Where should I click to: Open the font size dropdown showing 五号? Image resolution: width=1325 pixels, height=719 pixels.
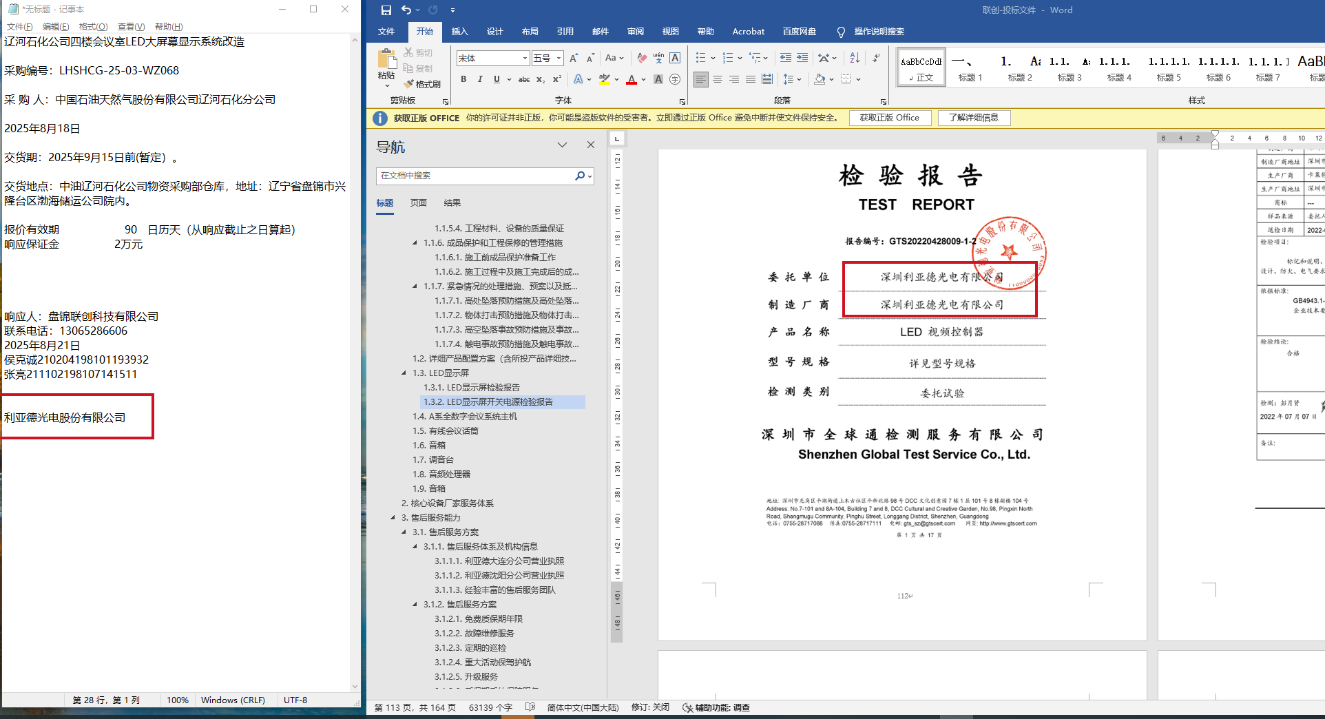click(x=559, y=59)
